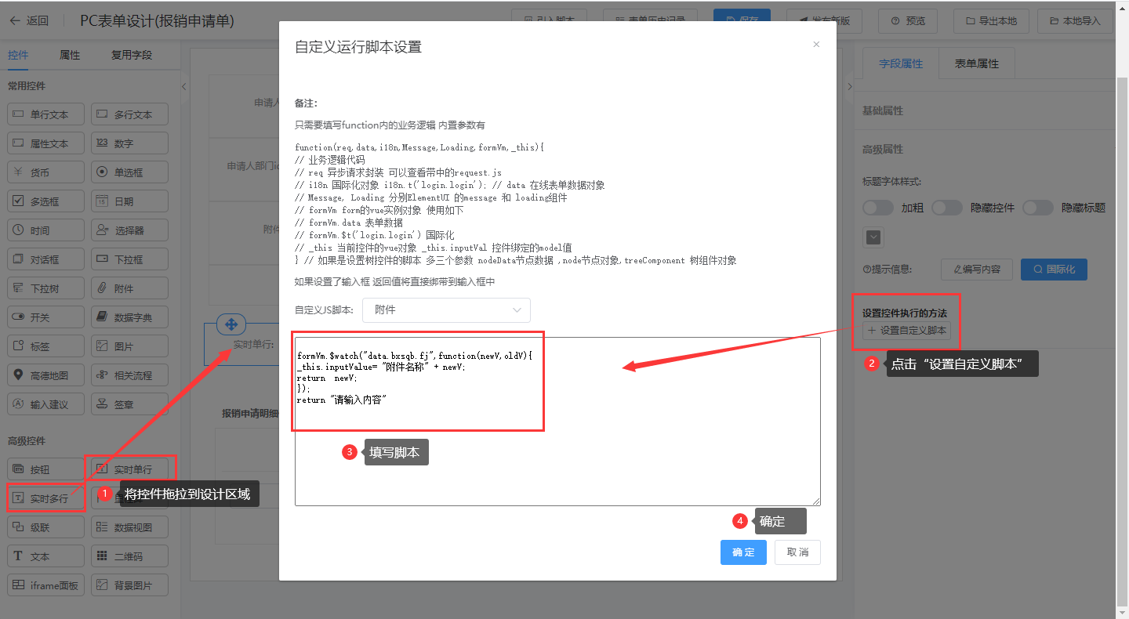The height and width of the screenshot is (619, 1129).
Task: Pick the 开关 control
Action: tap(45, 317)
